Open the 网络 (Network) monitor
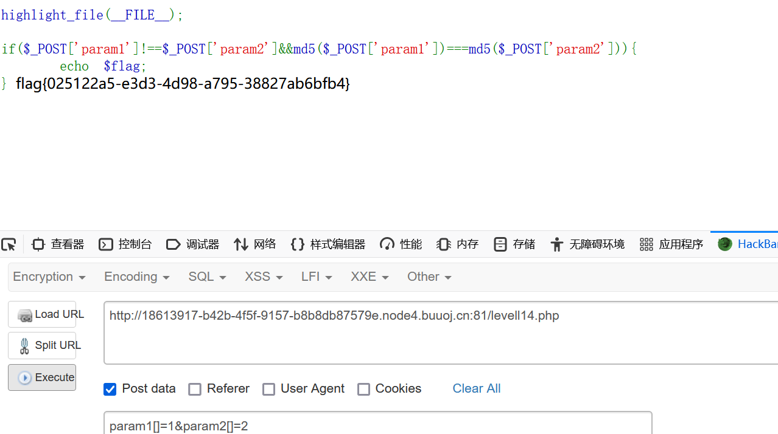778x434 pixels. tap(254, 244)
